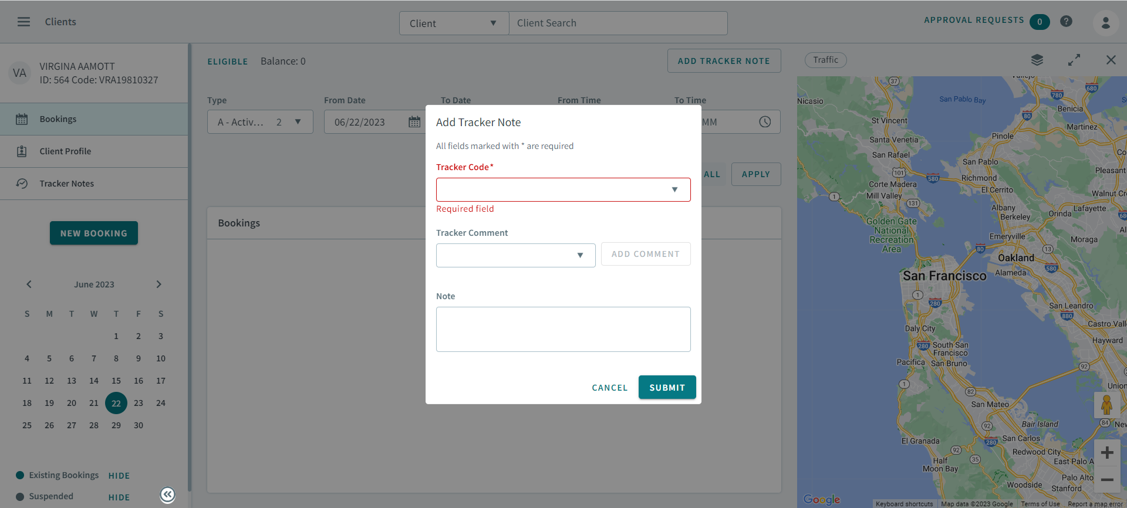Click the Add Comment button

[x=646, y=254]
